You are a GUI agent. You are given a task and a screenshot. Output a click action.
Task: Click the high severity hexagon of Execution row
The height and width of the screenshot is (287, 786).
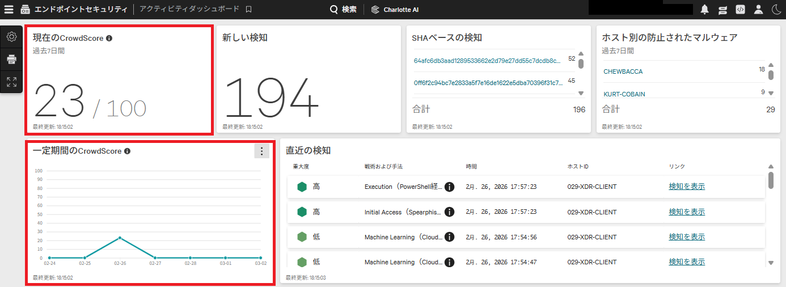[302, 187]
